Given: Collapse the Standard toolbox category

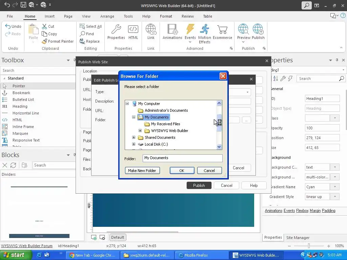Looking at the screenshot, I should tap(4, 78).
